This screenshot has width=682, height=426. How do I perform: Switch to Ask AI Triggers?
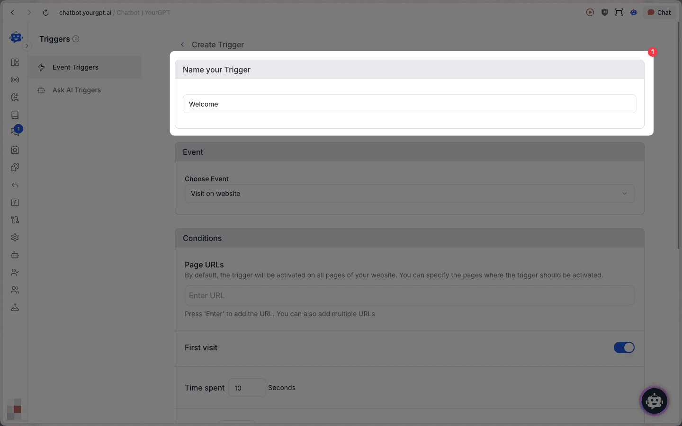click(77, 90)
